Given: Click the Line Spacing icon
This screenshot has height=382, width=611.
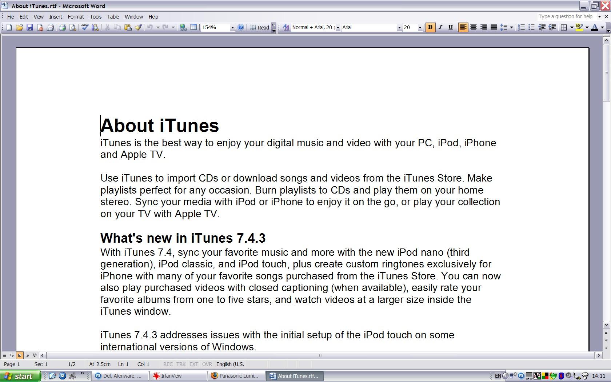Looking at the screenshot, I should tap(504, 27).
